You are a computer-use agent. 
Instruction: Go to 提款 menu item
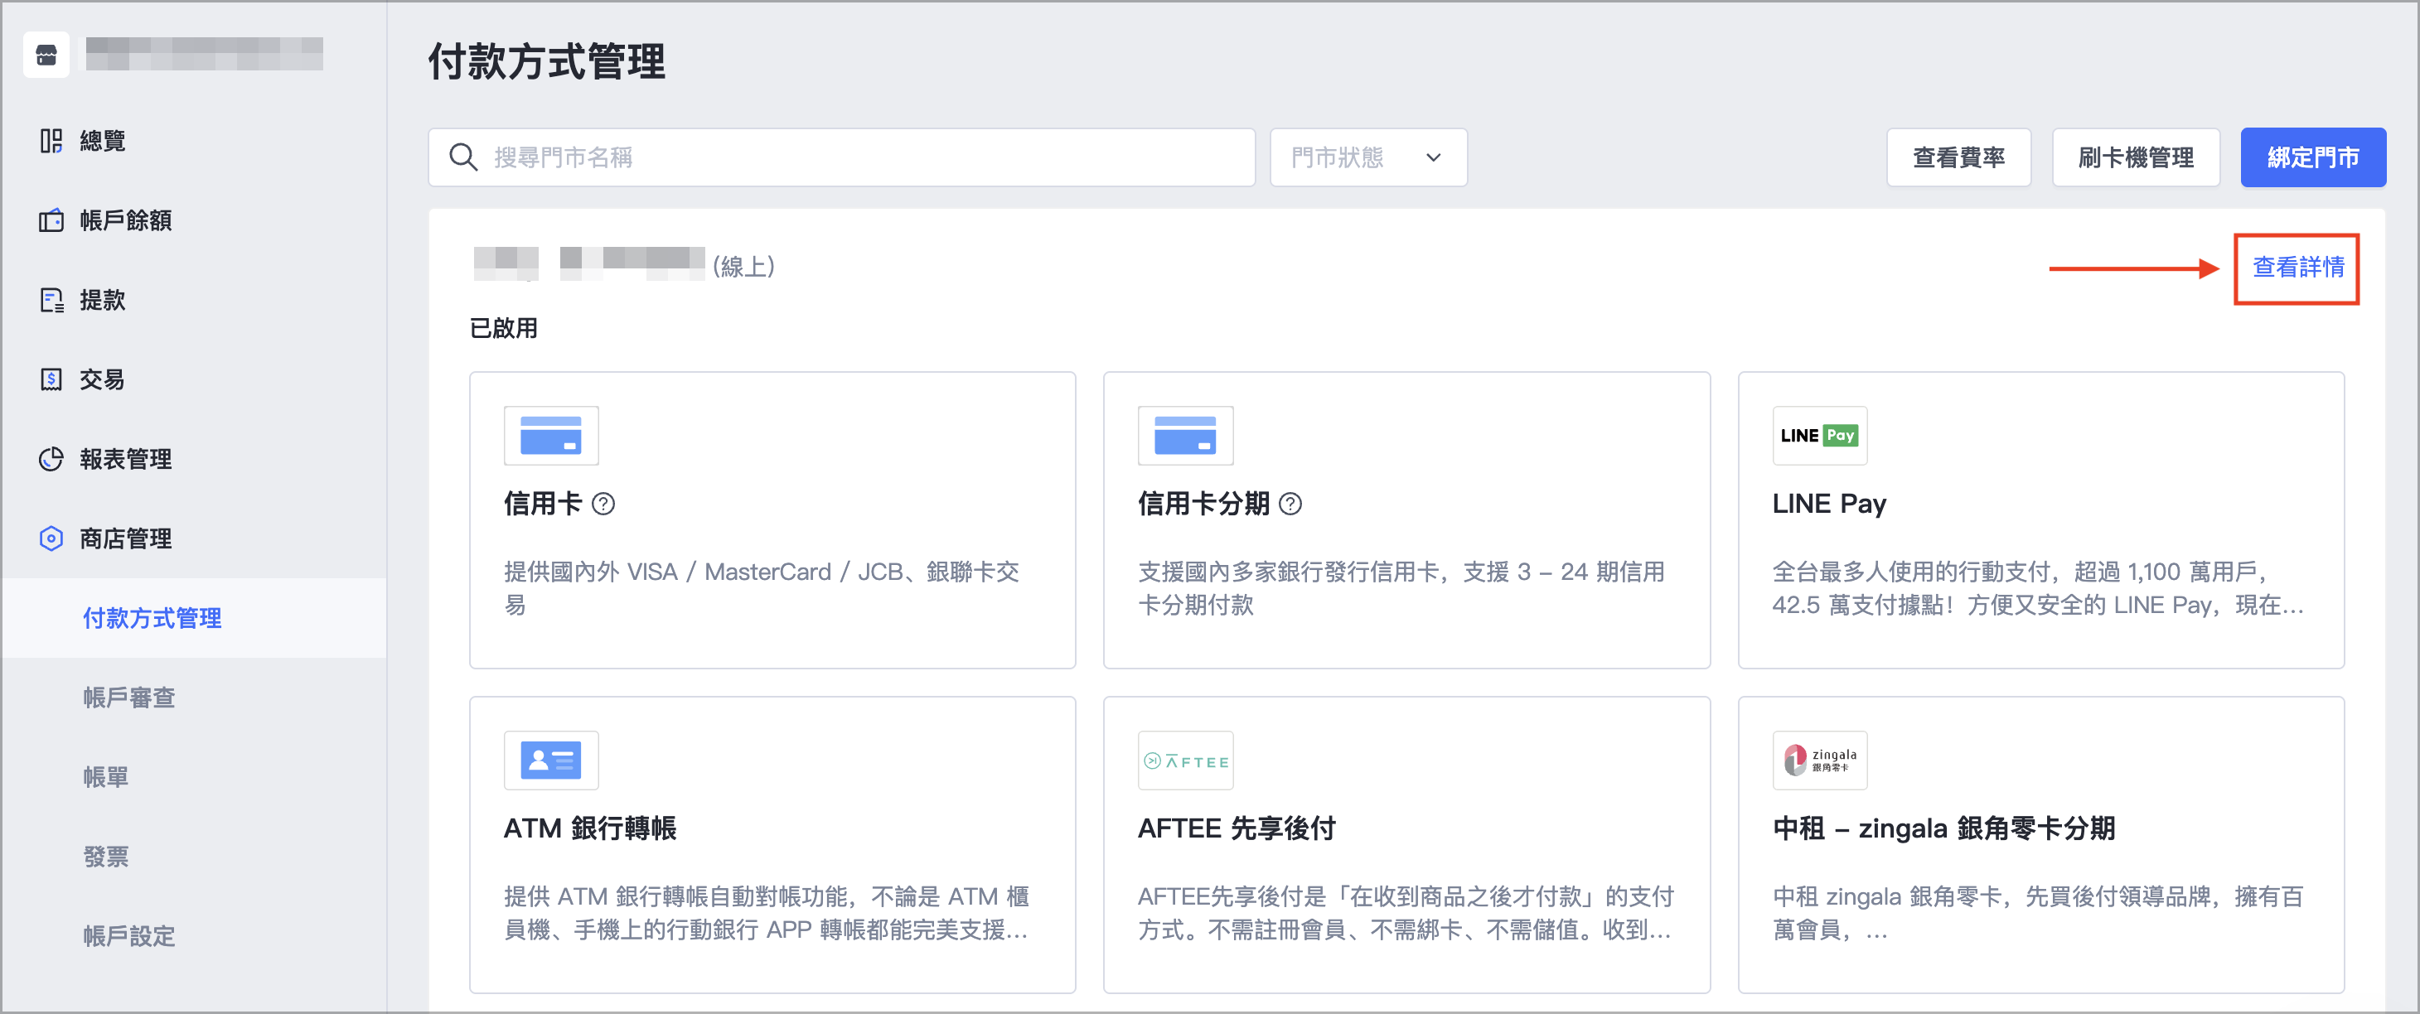104,301
